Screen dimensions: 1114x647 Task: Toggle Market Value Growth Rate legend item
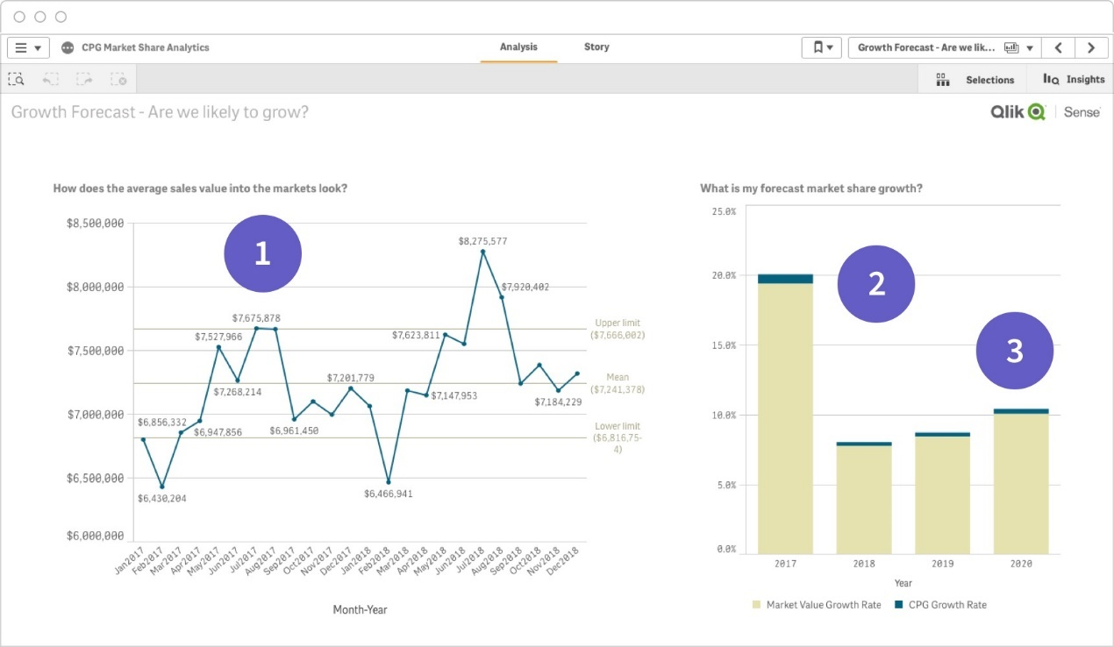(x=814, y=605)
